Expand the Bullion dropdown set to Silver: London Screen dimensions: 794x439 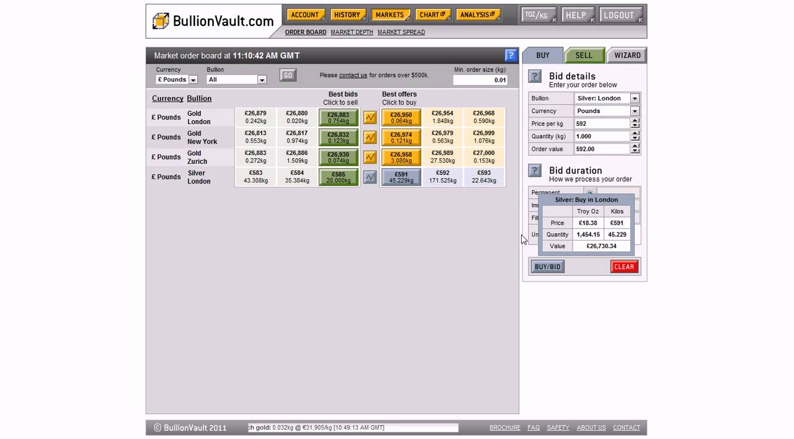click(x=635, y=98)
